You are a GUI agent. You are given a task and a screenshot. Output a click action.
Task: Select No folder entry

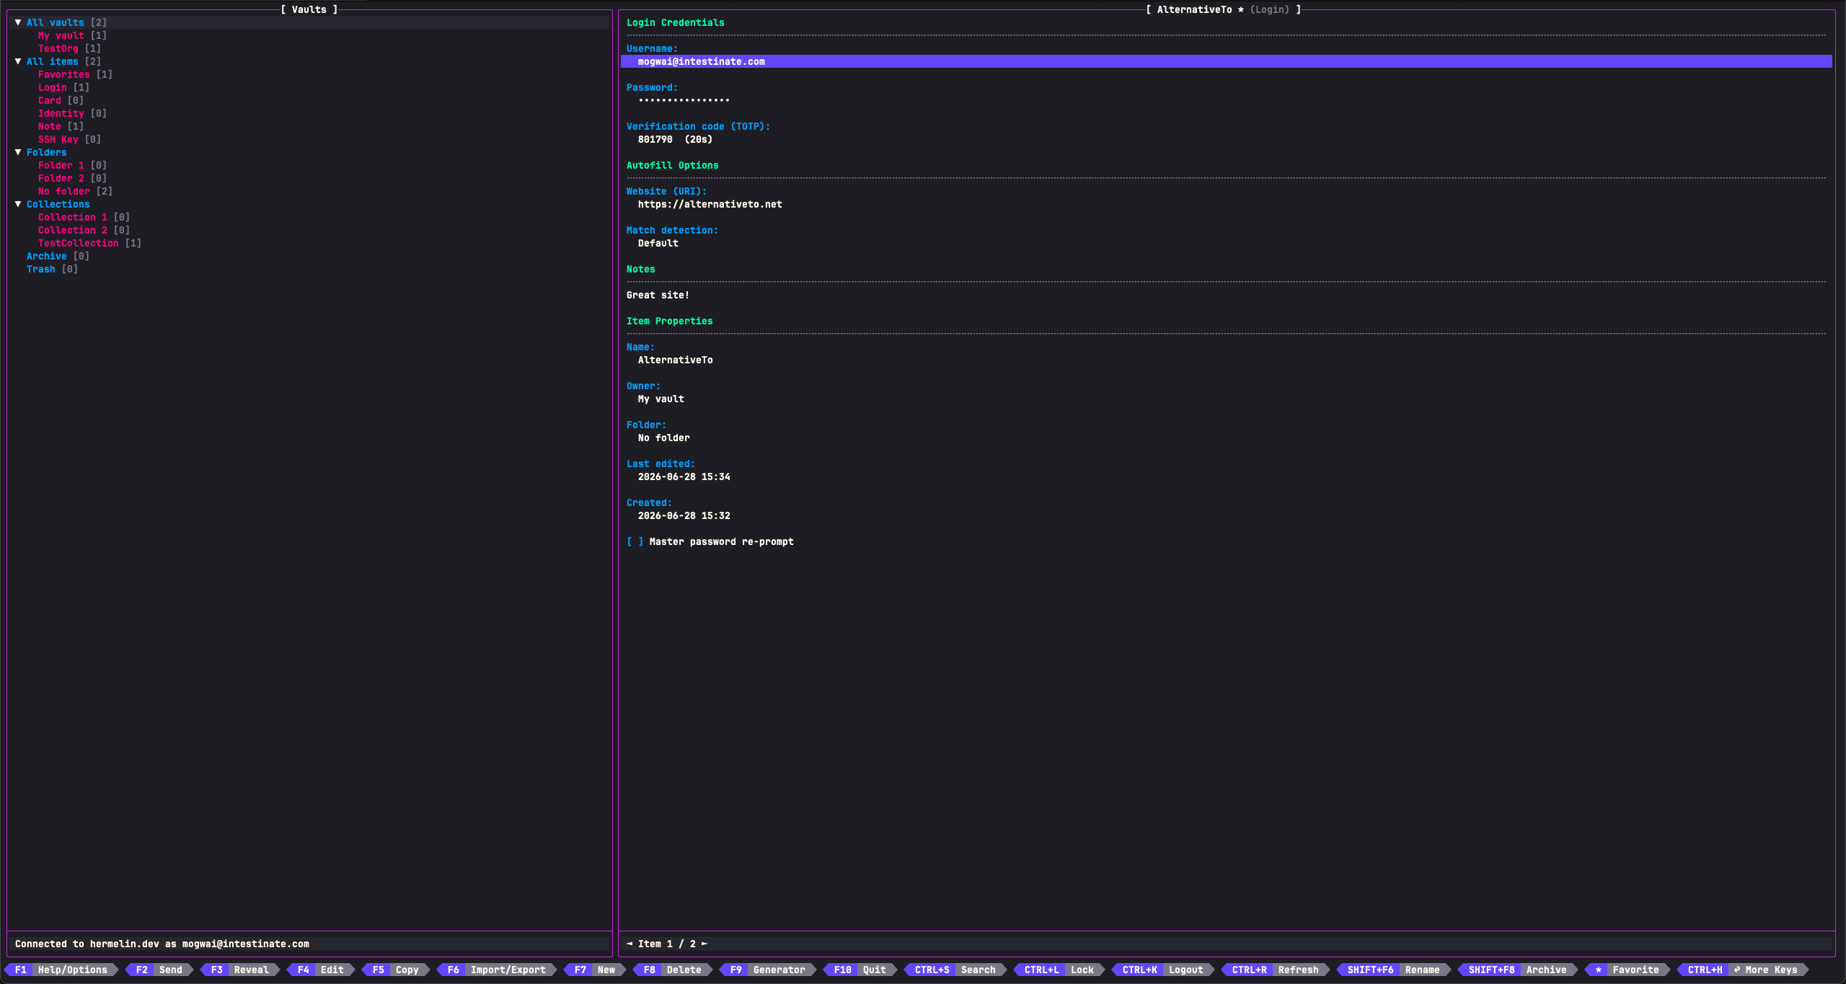[64, 191]
